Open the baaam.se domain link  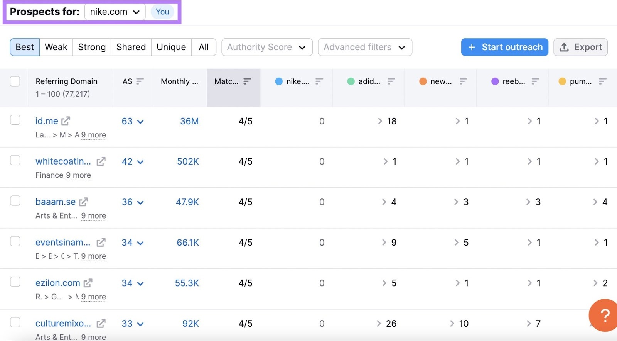[56, 202]
